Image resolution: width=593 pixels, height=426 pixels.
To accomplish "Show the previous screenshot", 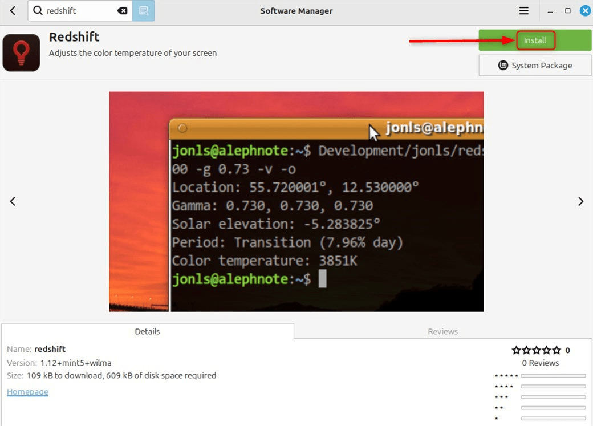I will pyautogui.click(x=13, y=201).
